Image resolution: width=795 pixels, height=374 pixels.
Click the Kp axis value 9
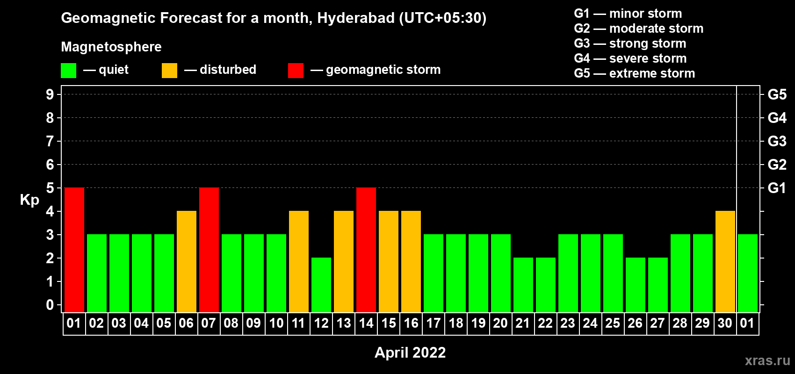click(x=50, y=94)
